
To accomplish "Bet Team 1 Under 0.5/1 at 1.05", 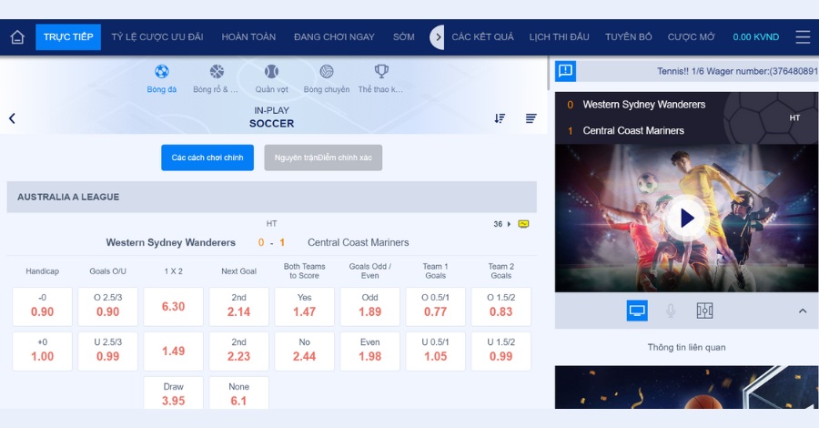I will point(436,352).
